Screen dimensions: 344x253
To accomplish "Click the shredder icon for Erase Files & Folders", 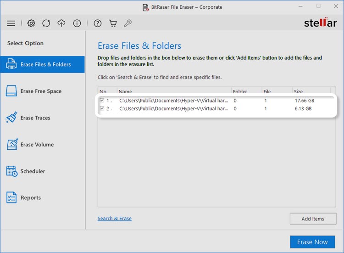I will 11,64.
